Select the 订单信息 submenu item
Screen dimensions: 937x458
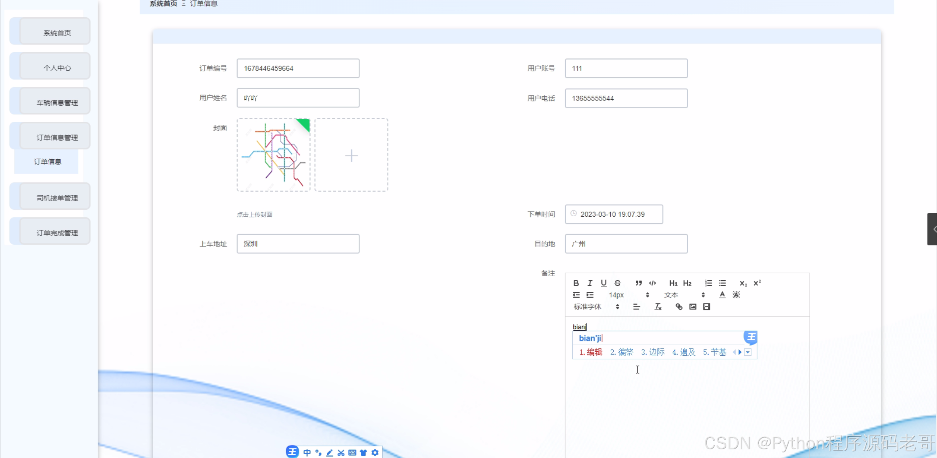coord(48,162)
